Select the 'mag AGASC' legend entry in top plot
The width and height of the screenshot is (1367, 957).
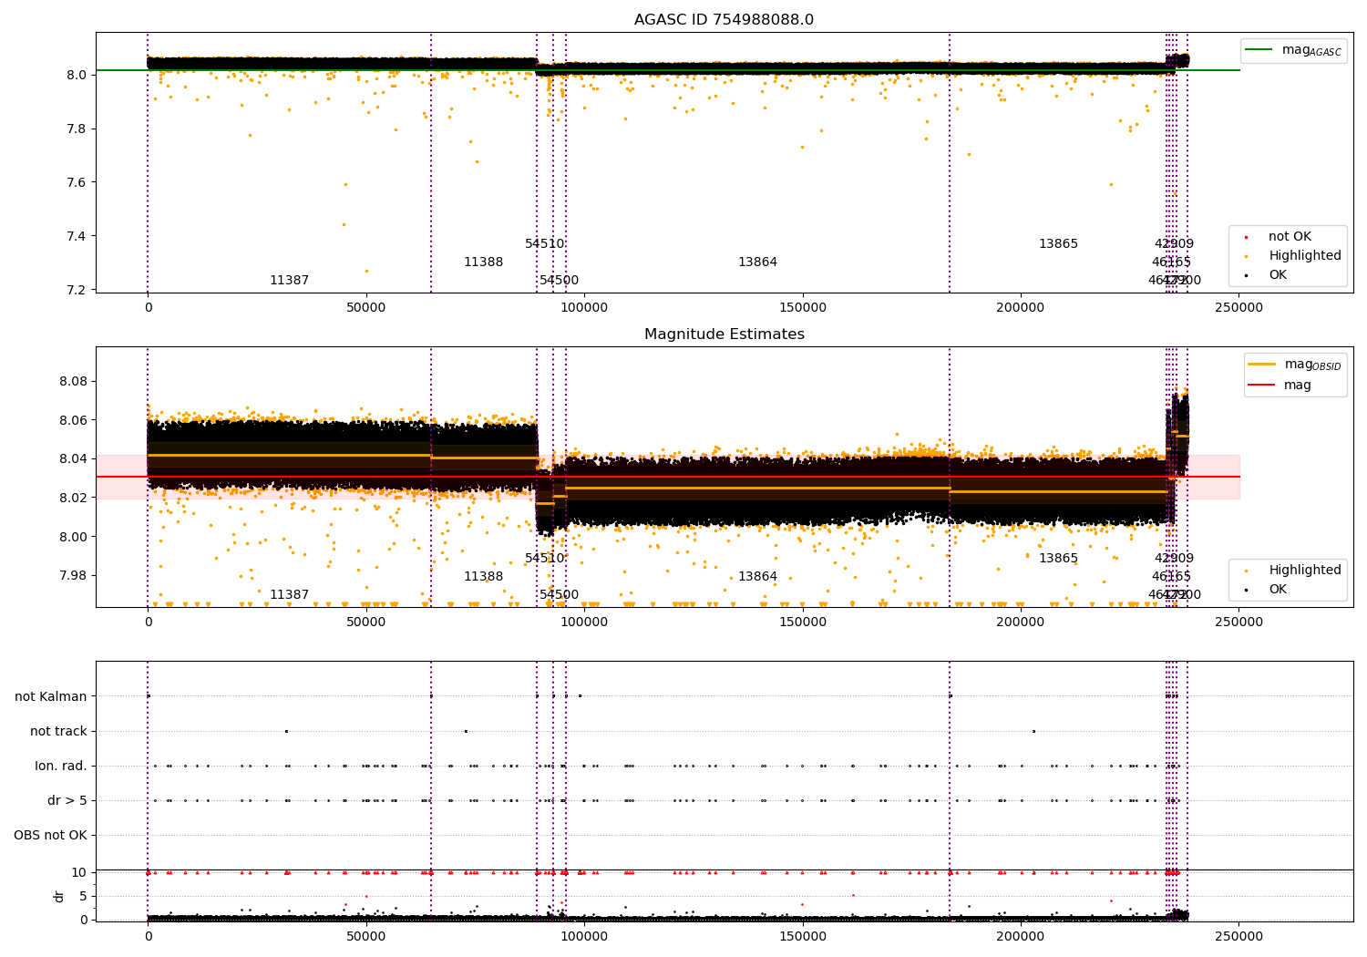click(1293, 50)
